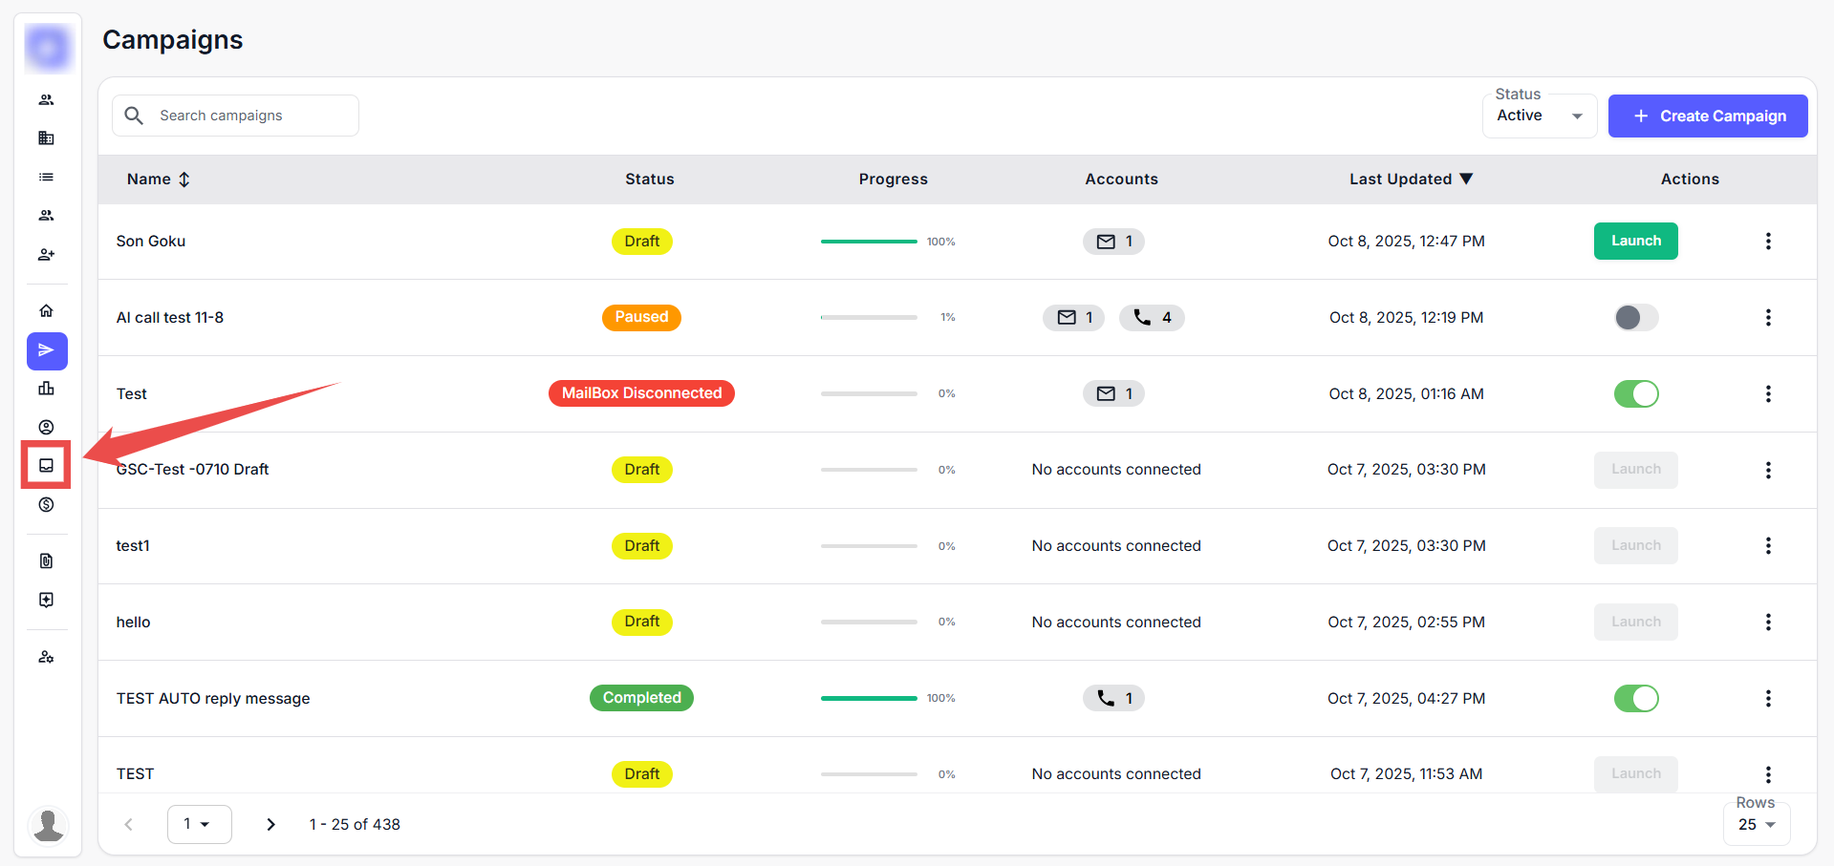Screen dimensions: 1834x866
Task: Open the page number dropdown
Action: [199, 824]
